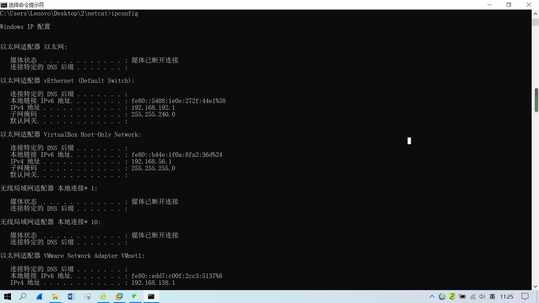This screenshot has height=303, width=539.
Task: Open the volume speaker control
Action: 482,297
